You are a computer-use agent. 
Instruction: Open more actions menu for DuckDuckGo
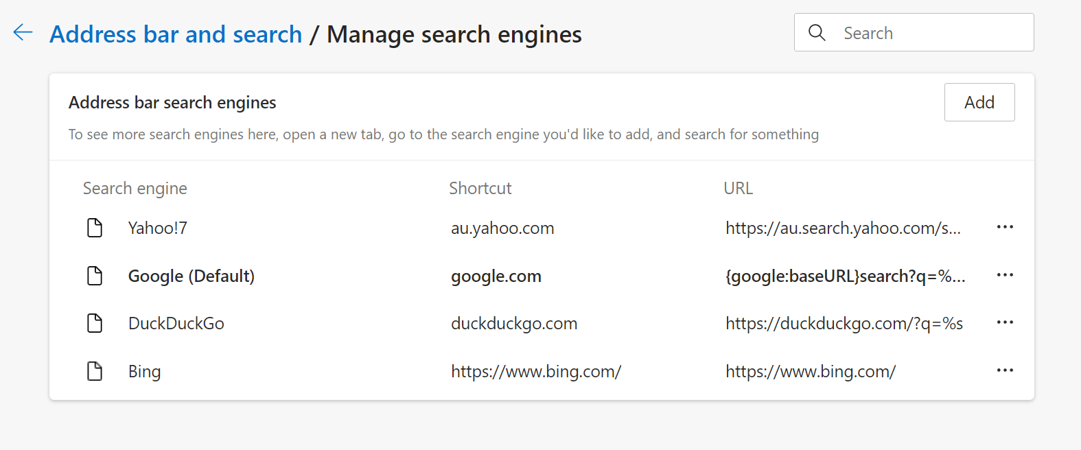(1005, 322)
